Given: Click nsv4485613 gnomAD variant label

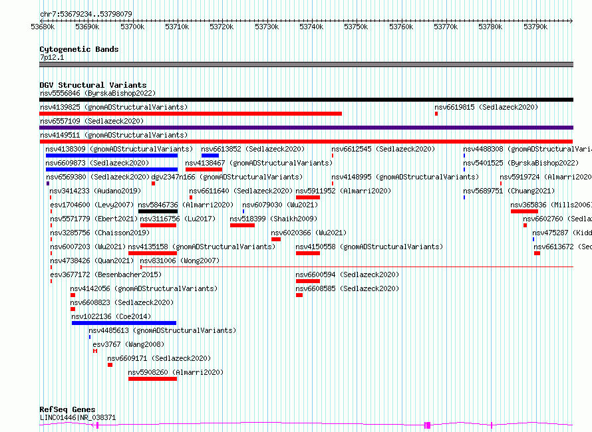Looking at the screenshot, I should coord(162,330).
